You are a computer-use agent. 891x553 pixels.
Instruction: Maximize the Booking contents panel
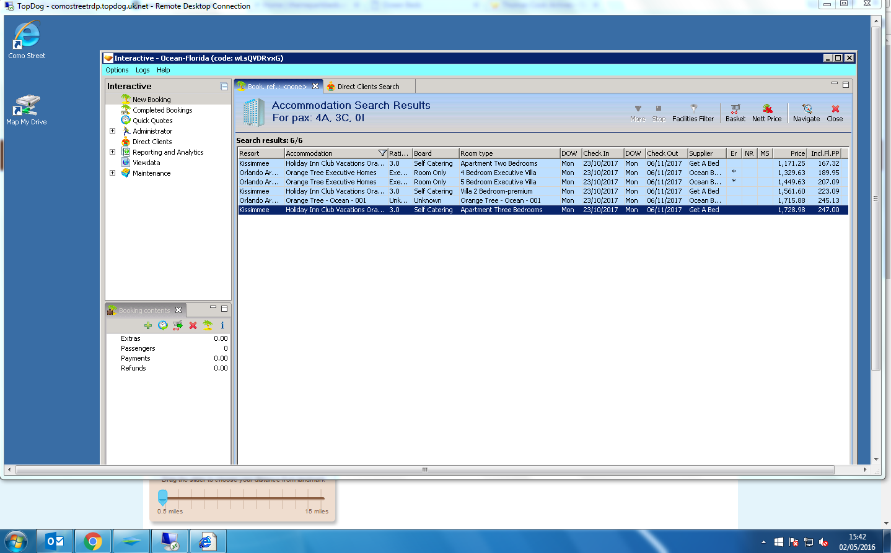click(x=224, y=308)
